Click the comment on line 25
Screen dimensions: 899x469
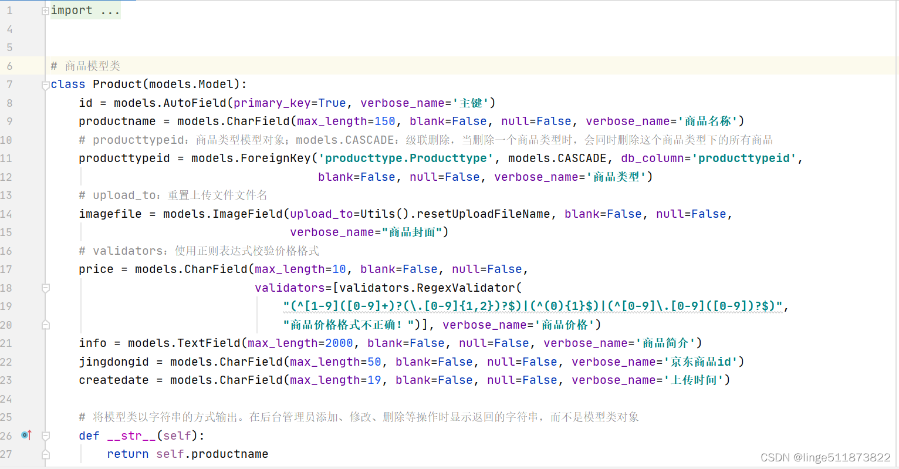coord(359,417)
